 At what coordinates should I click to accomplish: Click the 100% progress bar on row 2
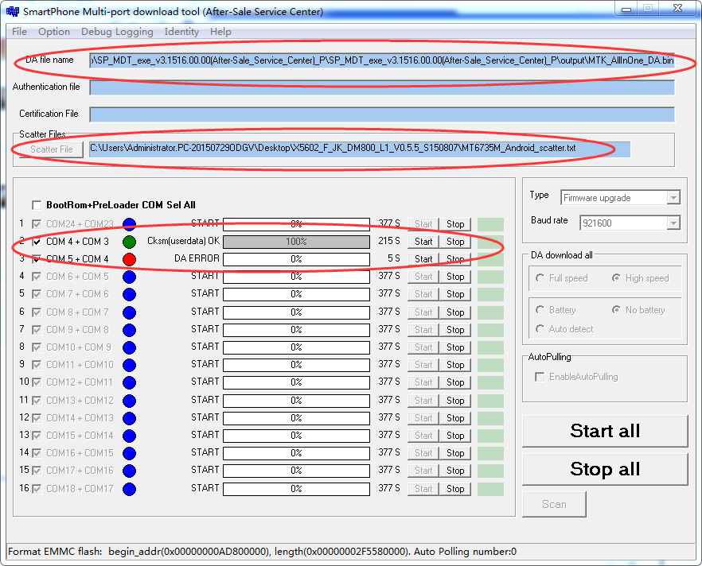(x=296, y=242)
